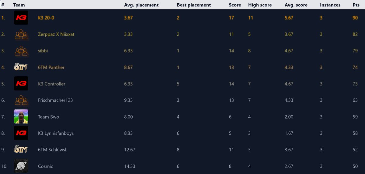
Task: Click the # rank column header
Action: [3, 5]
